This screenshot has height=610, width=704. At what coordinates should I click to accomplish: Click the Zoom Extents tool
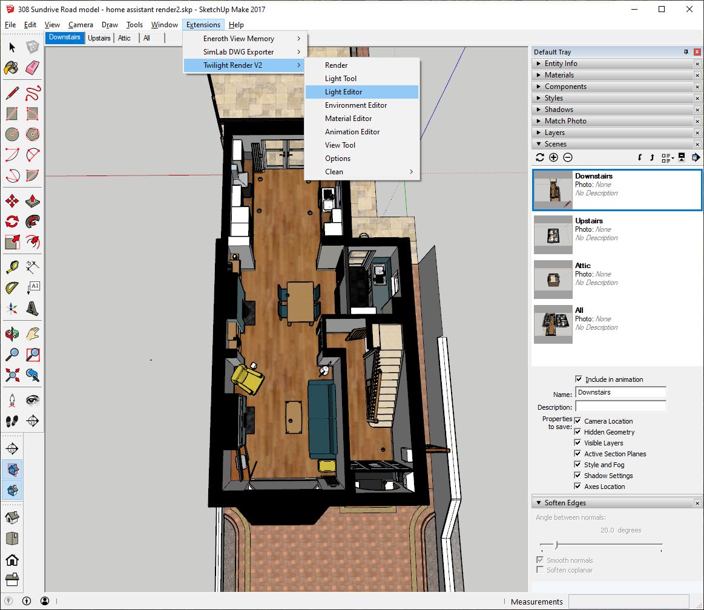(12, 375)
